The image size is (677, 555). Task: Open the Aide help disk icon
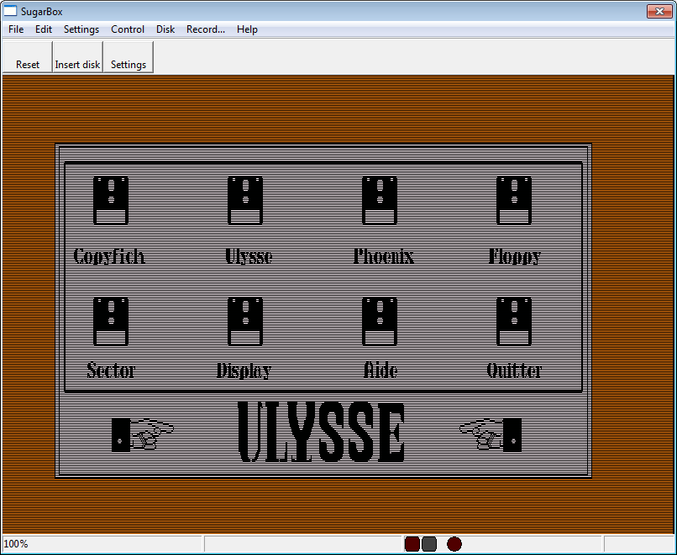(x=380, y=322)
